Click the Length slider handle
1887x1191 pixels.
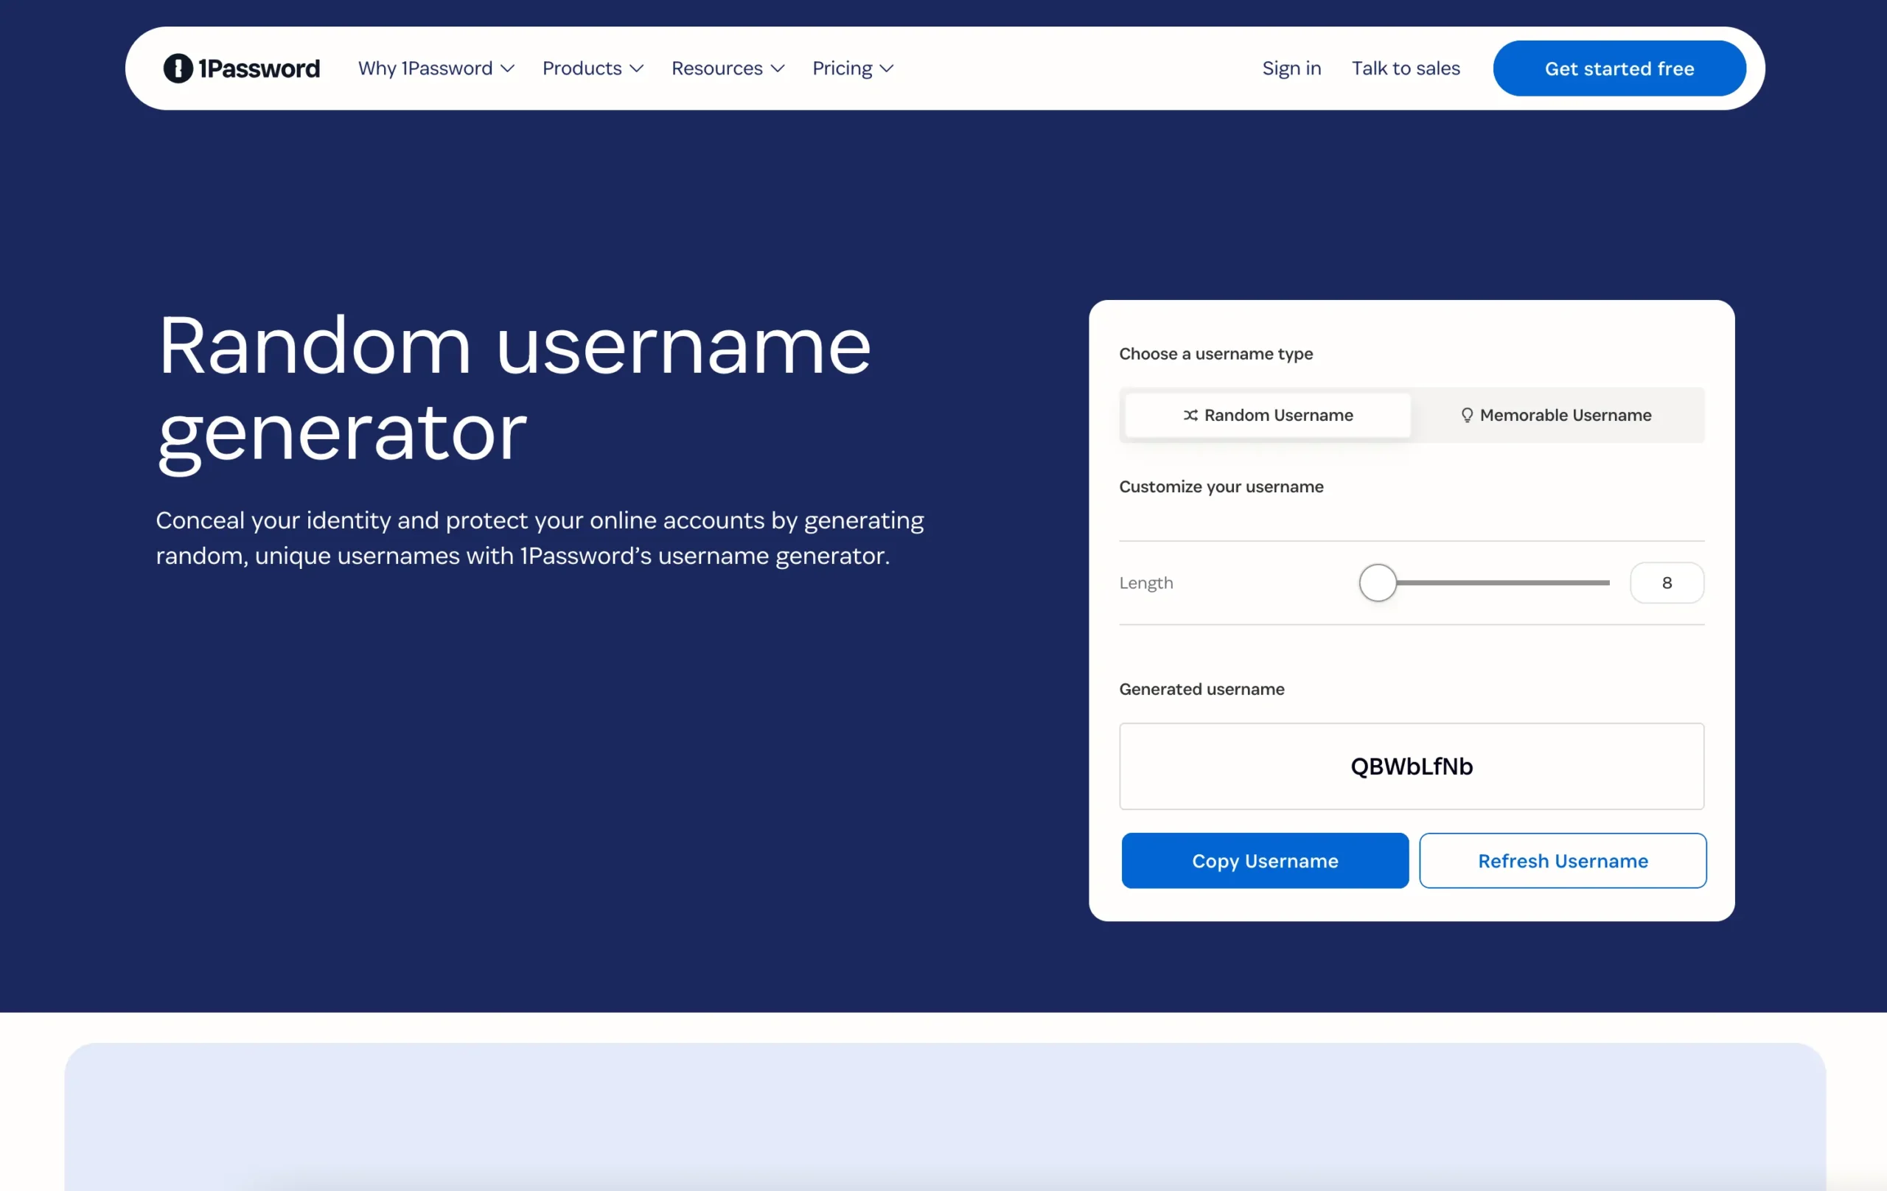pyautogui.click(x=1378, y=583)
